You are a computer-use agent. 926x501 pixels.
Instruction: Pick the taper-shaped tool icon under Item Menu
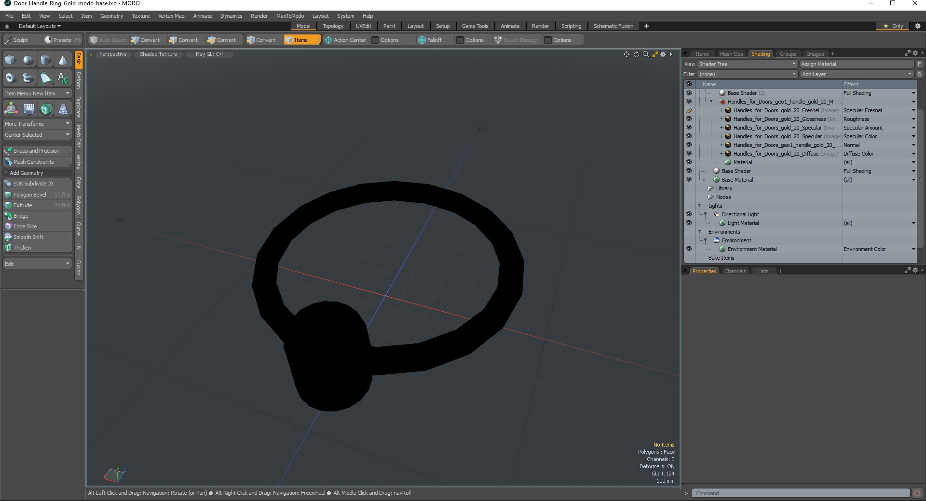tap(63, 109)
